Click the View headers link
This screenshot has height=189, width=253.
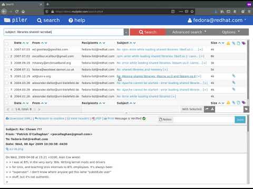tap(78, 119)
